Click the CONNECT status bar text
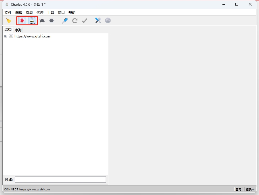 27,189
